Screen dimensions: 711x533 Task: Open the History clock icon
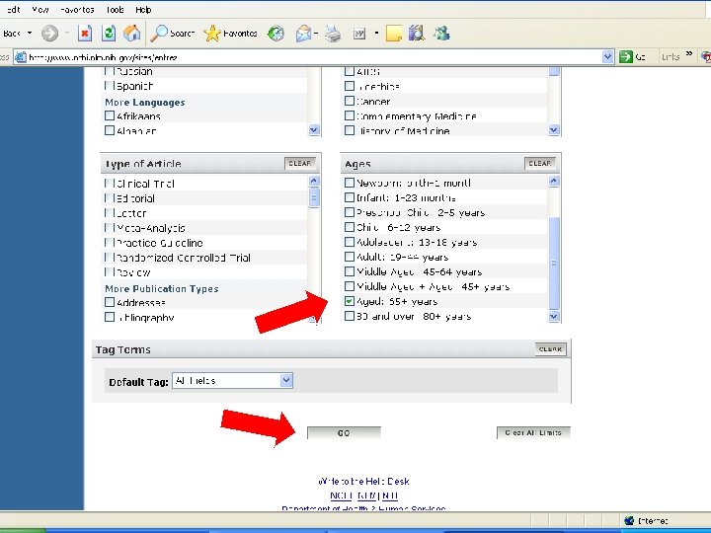(276, 34)
